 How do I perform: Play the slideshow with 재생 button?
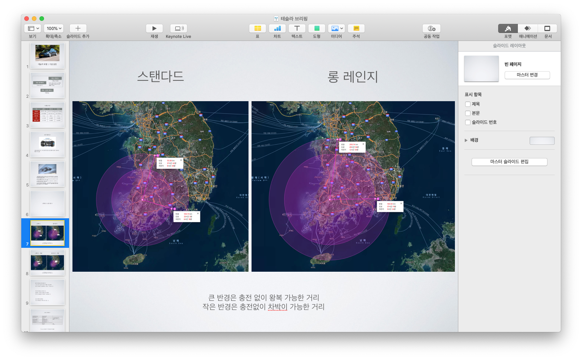click(x=154, y=28)
